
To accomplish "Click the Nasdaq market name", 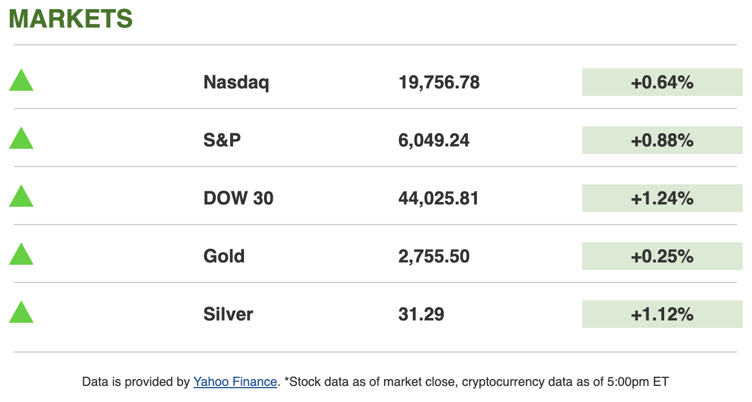I will click(x=236, y=83).
